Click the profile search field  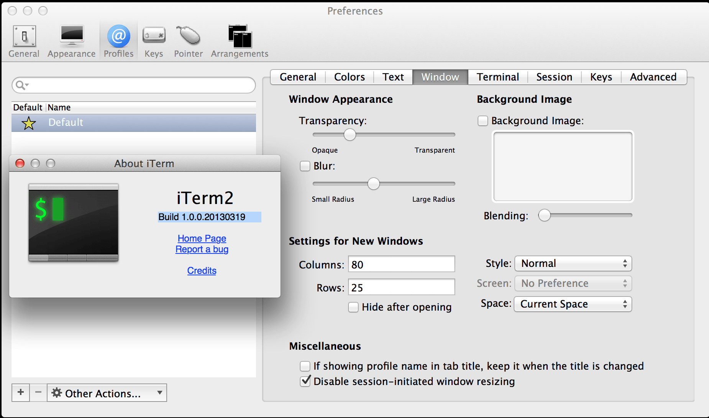[134, 85]
